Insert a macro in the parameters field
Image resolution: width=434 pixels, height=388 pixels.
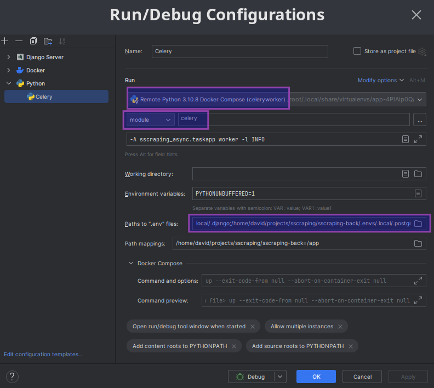[405, 139]
